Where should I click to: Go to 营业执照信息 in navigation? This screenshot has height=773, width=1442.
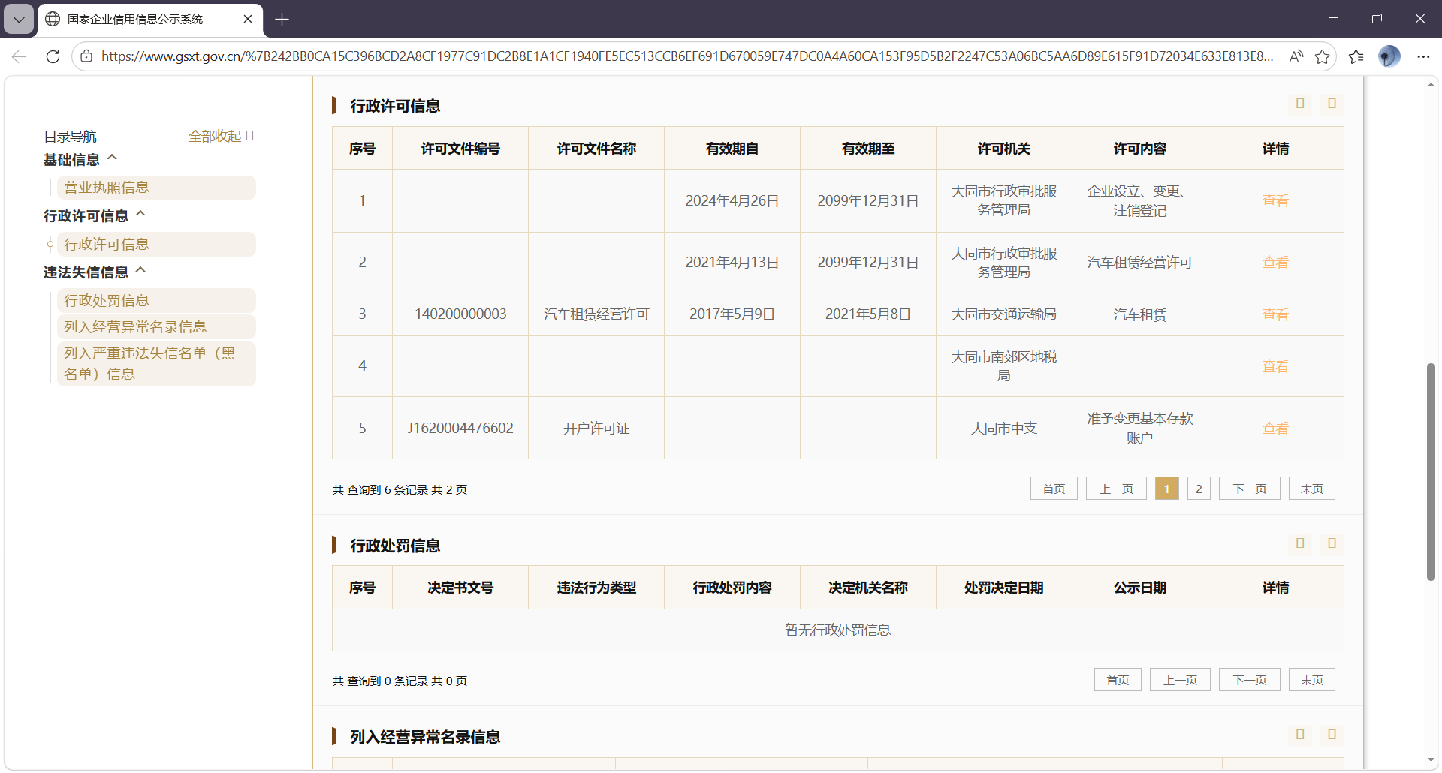[x=156, y=188]
